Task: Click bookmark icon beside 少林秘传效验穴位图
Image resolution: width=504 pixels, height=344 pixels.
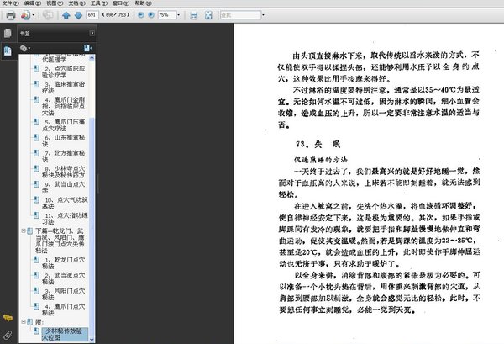Action: (x=37, y=331)
